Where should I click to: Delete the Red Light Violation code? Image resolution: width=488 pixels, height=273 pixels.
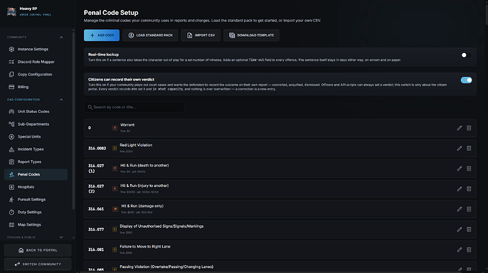pyautogui.click(x=469, y=148)
